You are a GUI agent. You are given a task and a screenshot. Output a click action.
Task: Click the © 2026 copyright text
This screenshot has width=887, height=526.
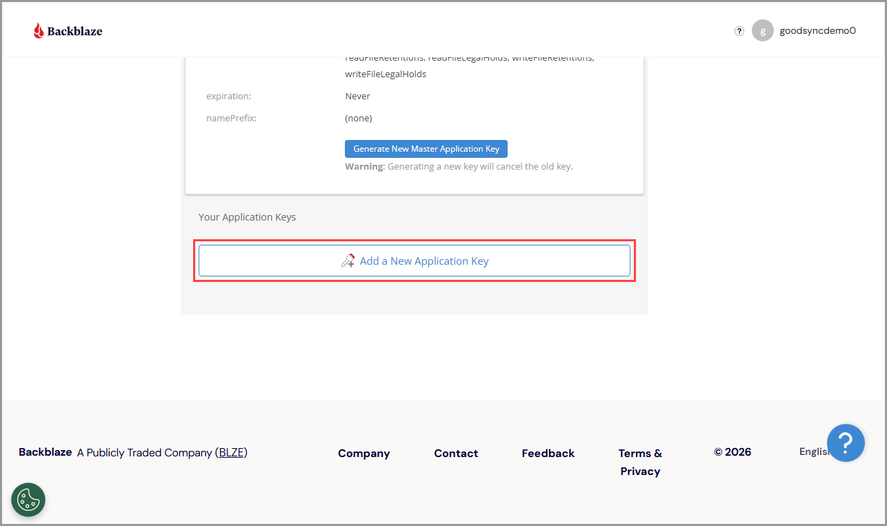coord(732,452)
